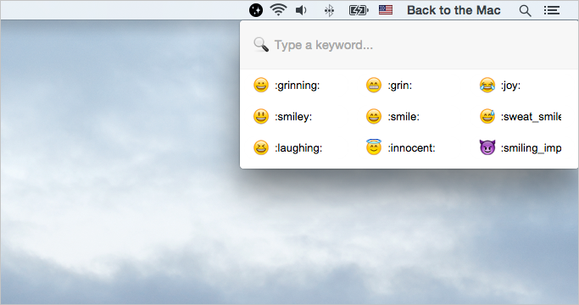Open Notification Center list icon

click(551, 10)
